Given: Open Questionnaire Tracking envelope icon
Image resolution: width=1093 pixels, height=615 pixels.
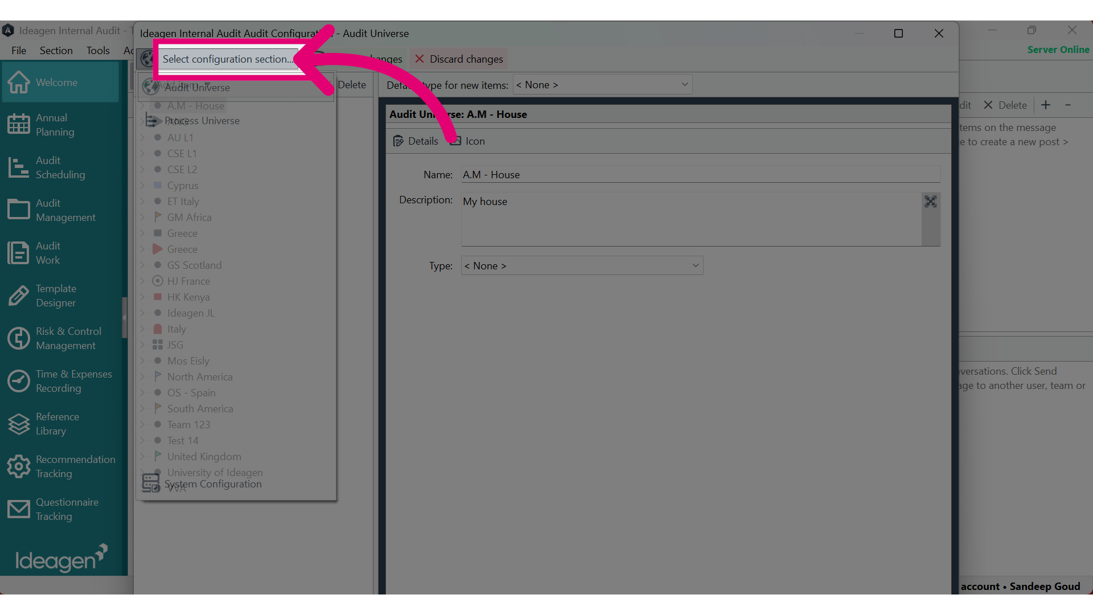Looking at the screenshot, I should point(19,509).
